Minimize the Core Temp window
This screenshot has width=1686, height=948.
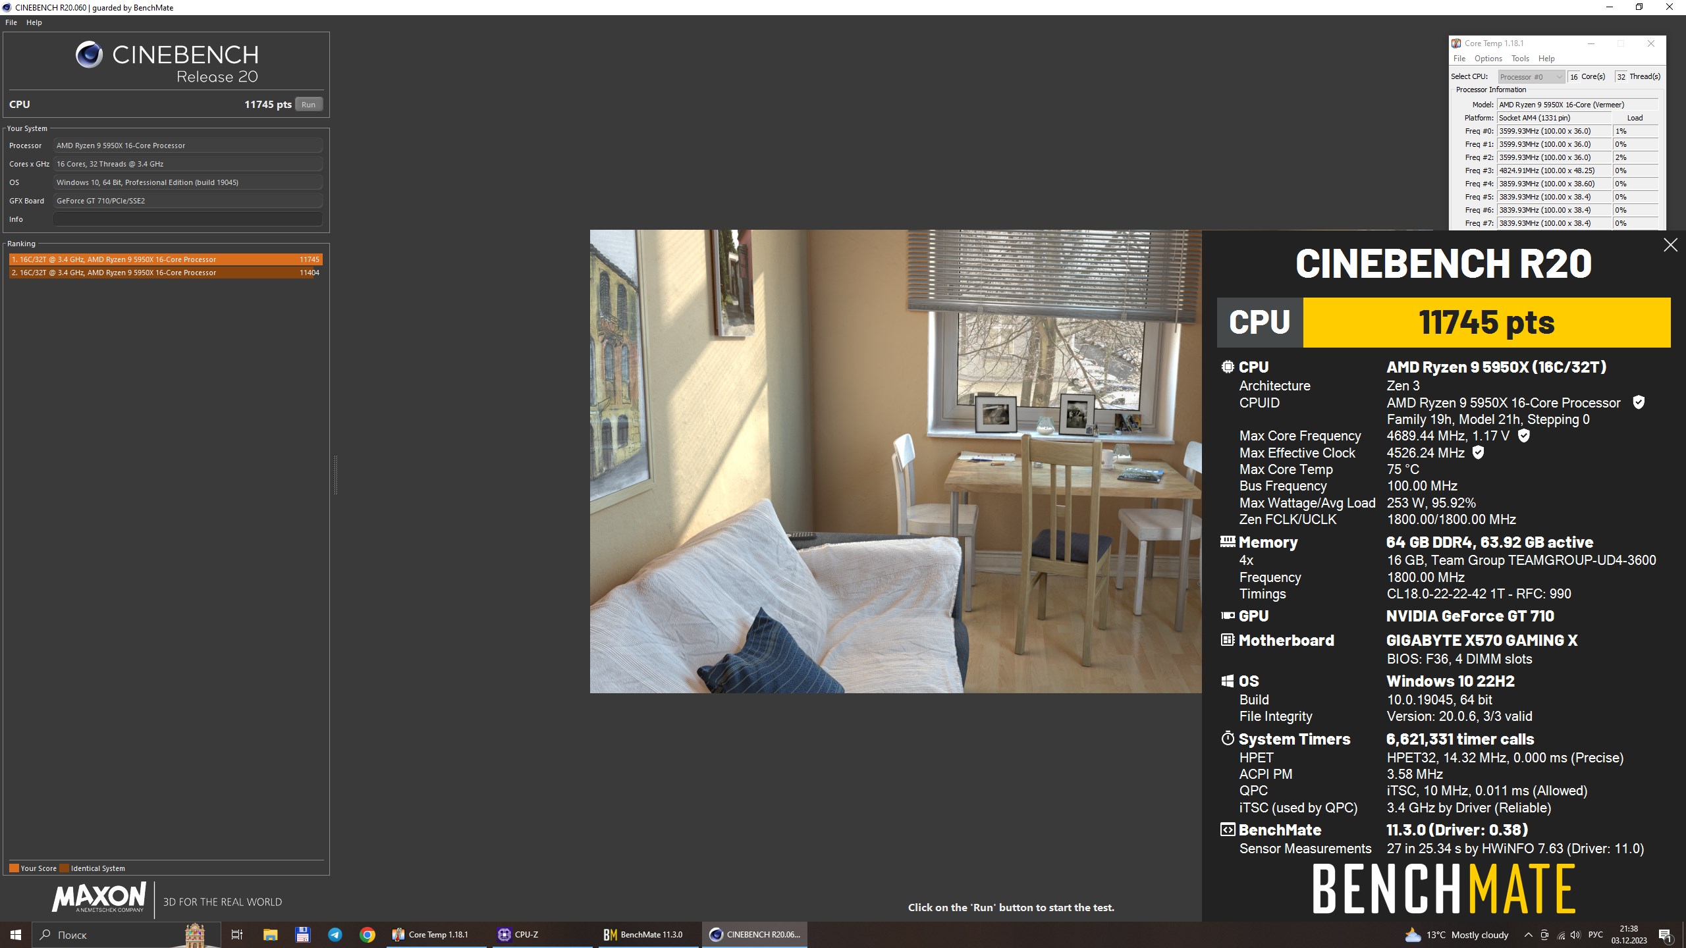(1591, 43)
